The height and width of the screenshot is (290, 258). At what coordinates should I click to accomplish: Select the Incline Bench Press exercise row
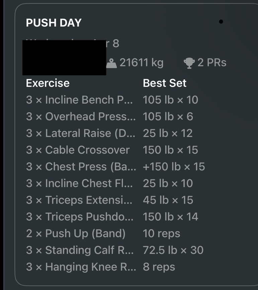click(79, 100)
